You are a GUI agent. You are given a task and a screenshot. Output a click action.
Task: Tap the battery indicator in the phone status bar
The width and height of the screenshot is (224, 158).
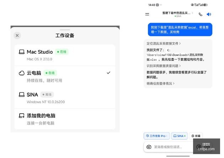coord(205,5)
